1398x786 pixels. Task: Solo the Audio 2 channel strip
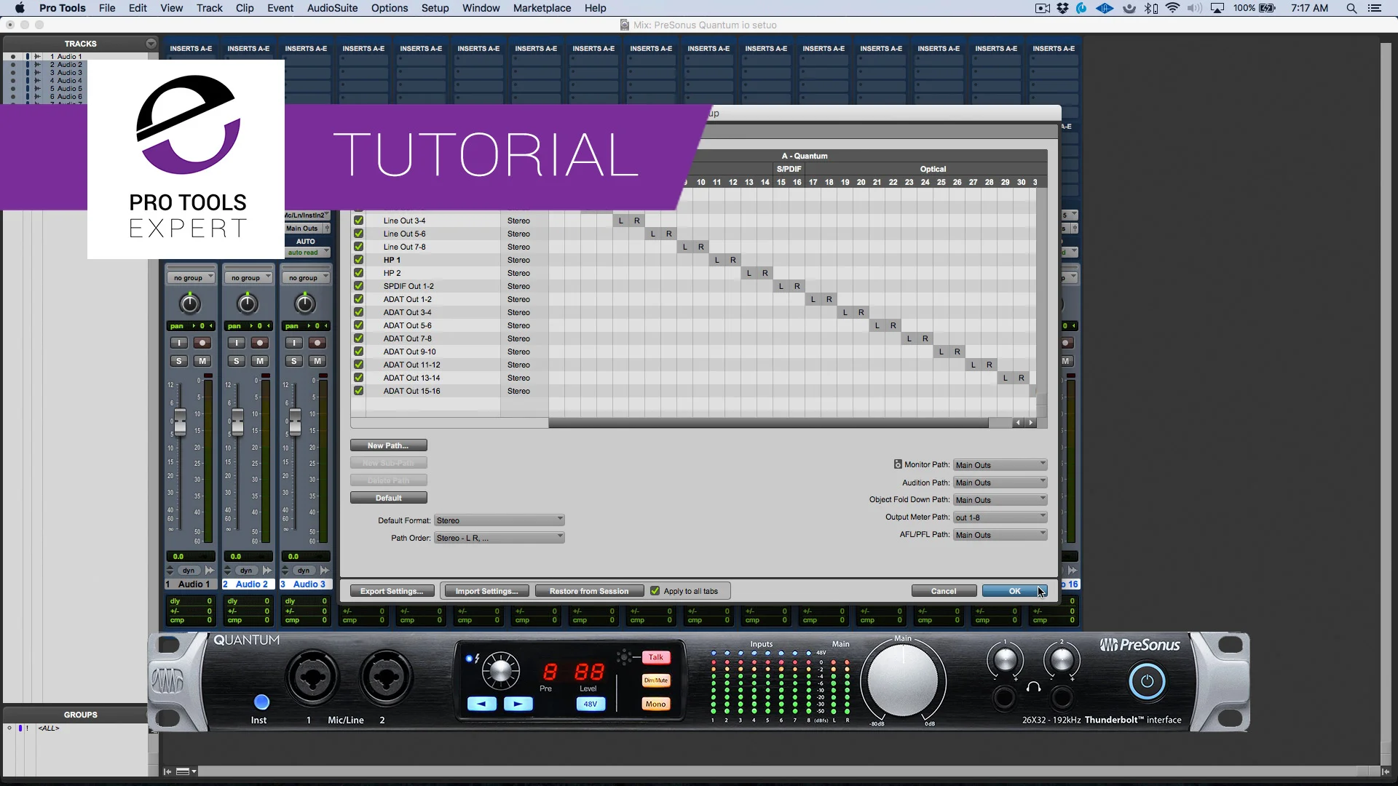pyautogui.click(x=237, y=360)
